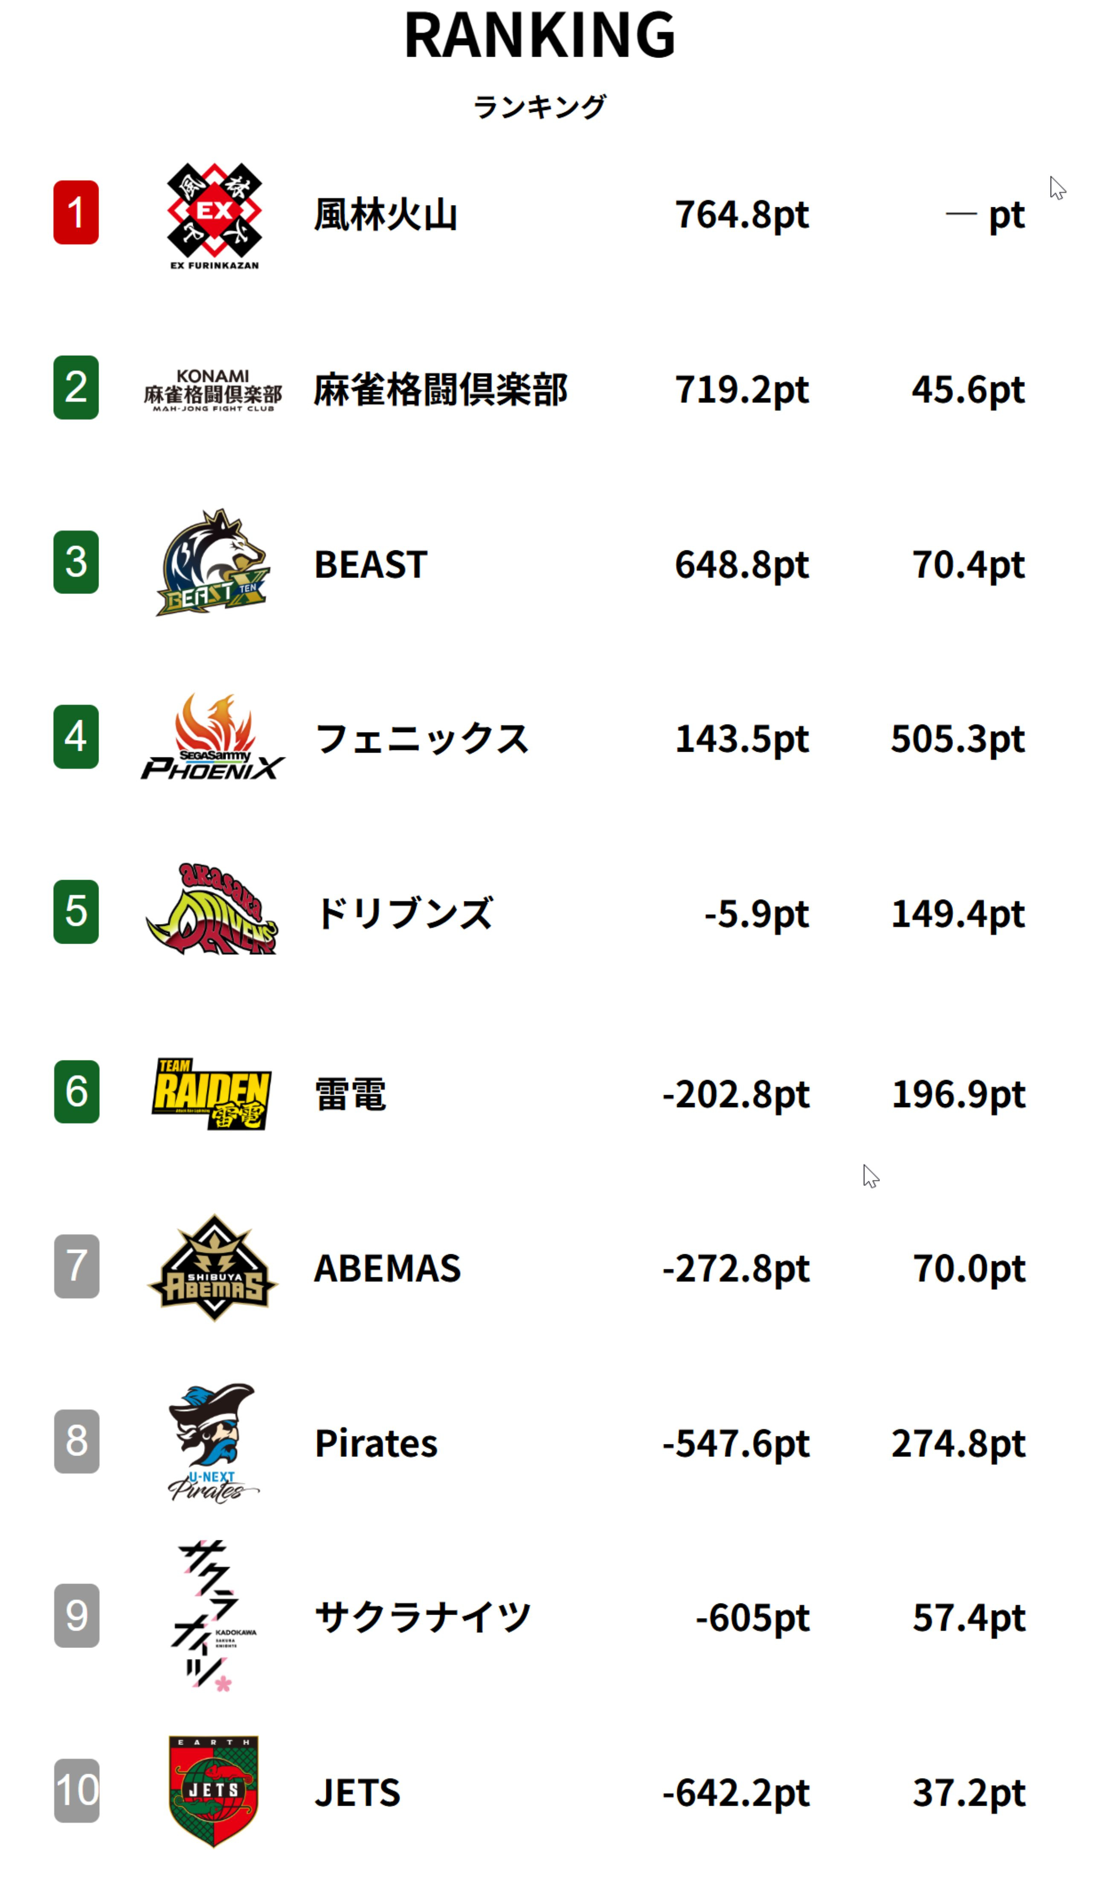Select the BEAST X wolf logo
The image size is (1100, 1877).
[213, 563]
